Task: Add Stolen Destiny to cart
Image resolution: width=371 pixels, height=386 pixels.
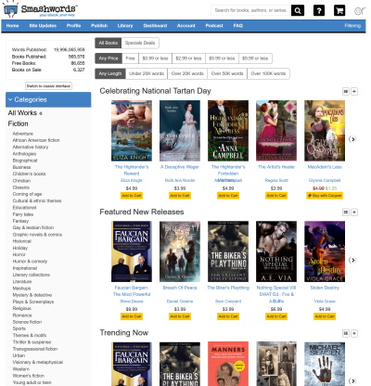Action: [325, 316]
